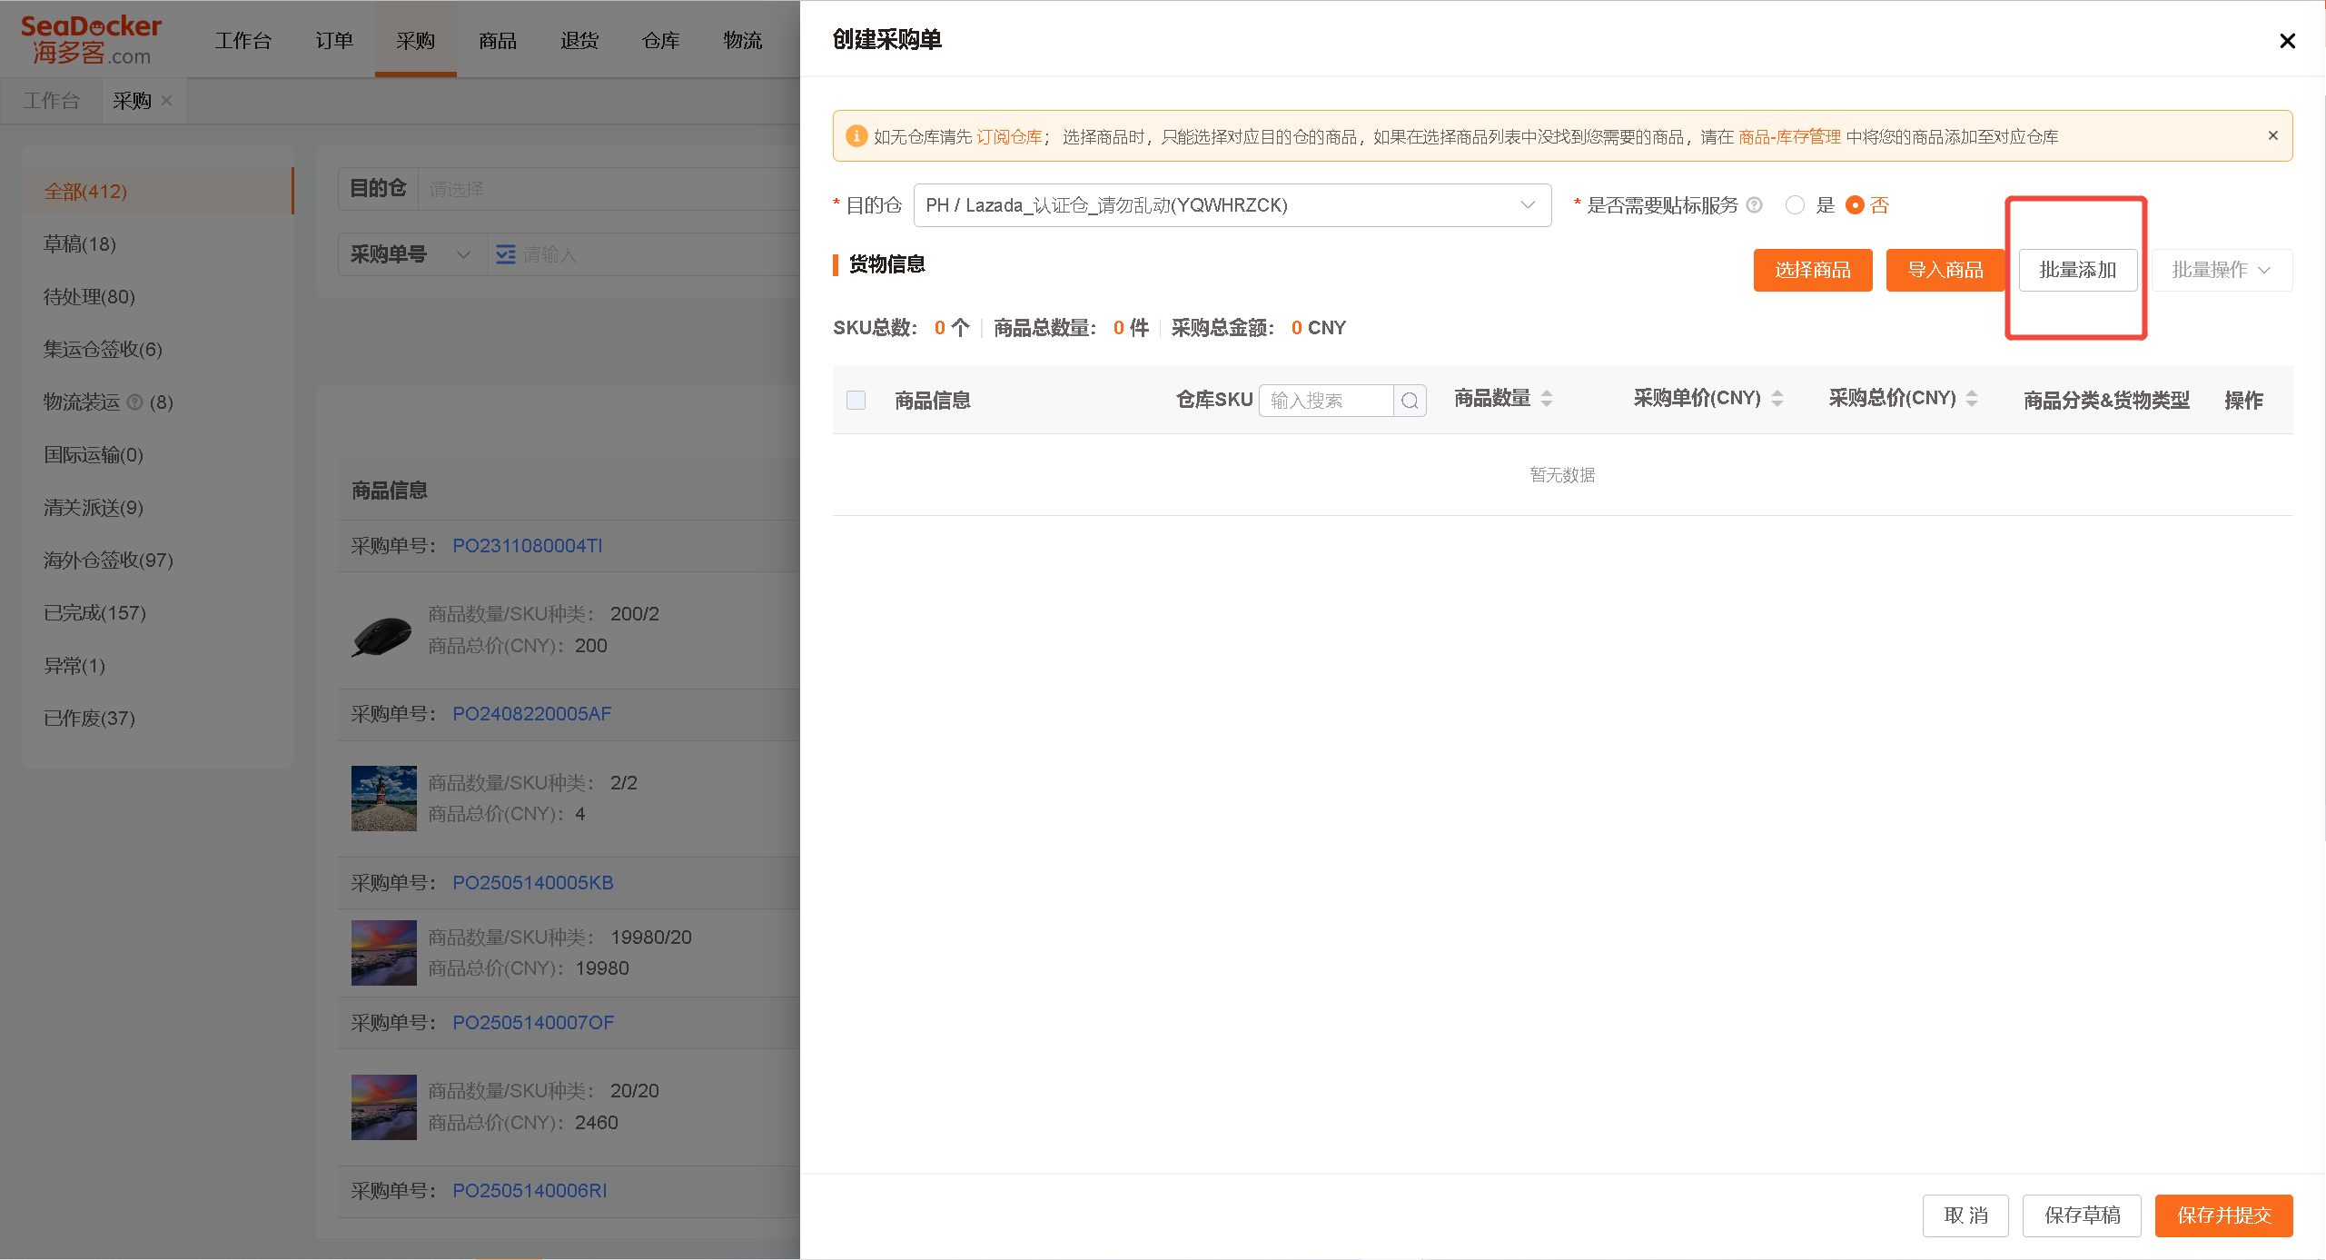Filter by 国际运输(0) status

click(158, 455)
